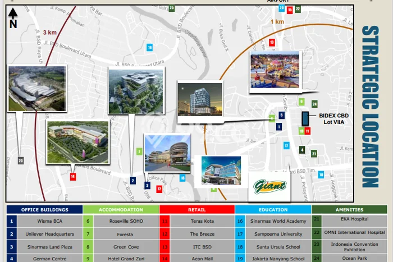
Task: Click the 'STRATEGIC LOCATION' vertical title
Action: point(371,106)
